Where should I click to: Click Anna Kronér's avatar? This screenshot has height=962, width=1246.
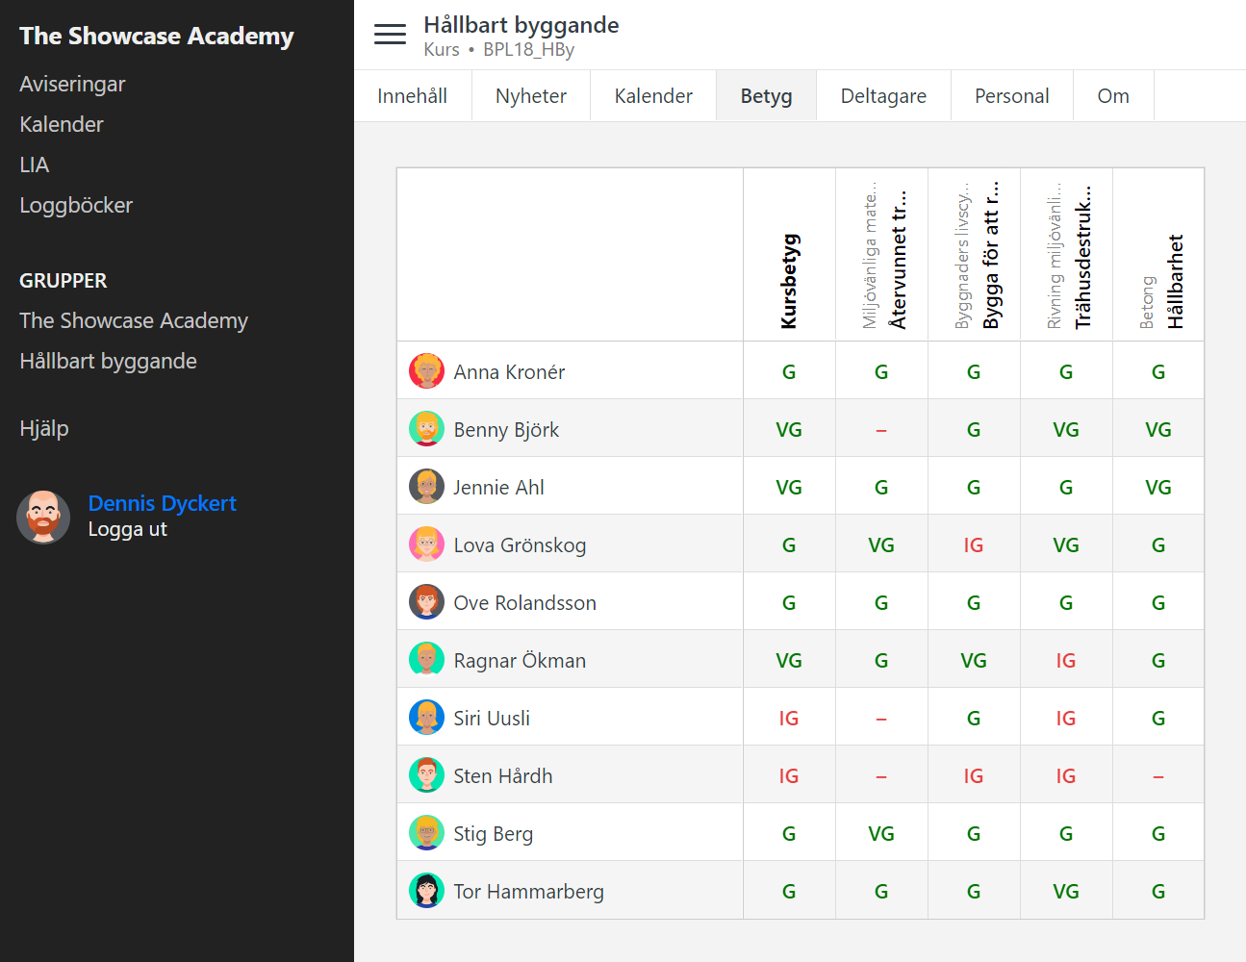(x=426, y=370)
